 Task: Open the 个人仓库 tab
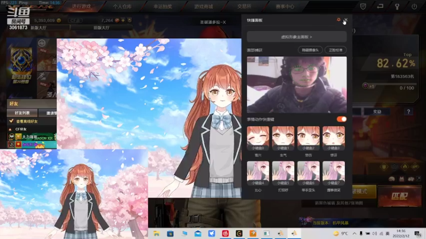click(122, 6)
